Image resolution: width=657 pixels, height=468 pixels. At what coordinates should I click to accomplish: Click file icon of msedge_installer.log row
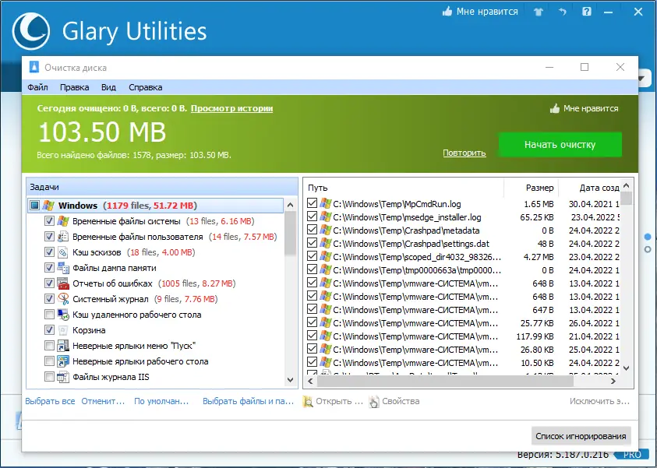click(x=326, y=216)
